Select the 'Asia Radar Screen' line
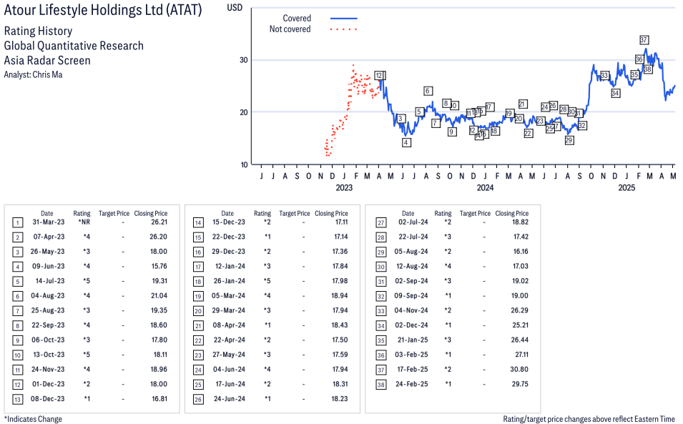 [x=47, y=61]
